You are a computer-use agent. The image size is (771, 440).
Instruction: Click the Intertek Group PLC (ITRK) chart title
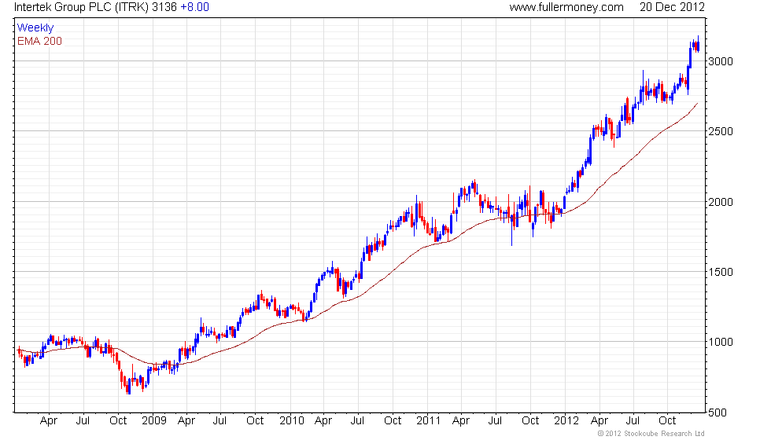(x=81, y=7)
